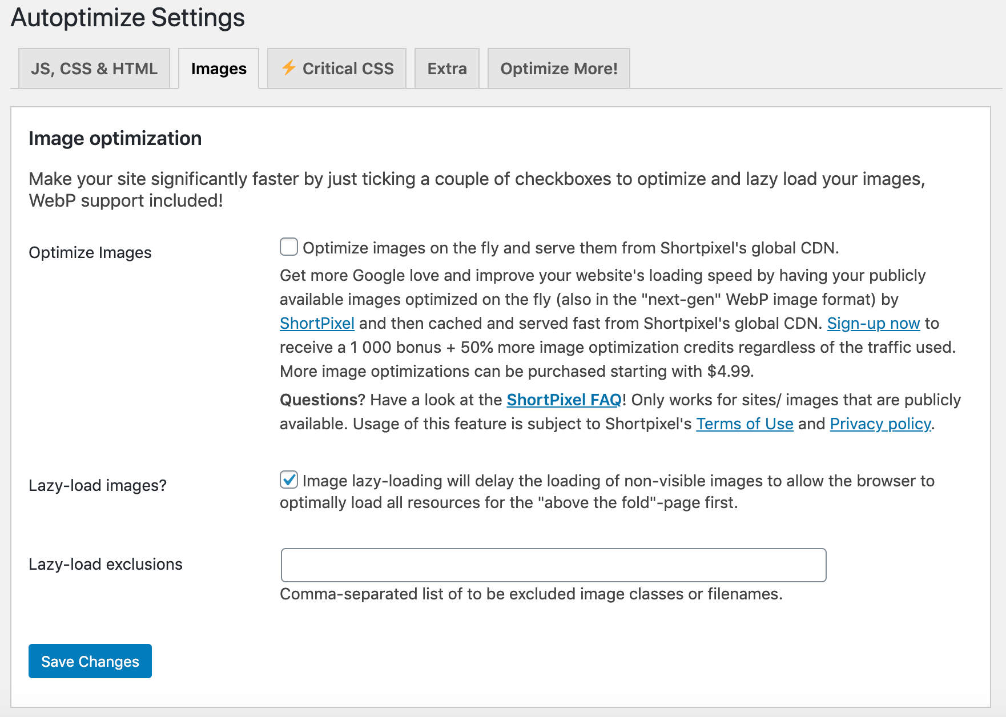Select the Images tab
This screenshot has width=1006, height=717.
click(x=219, y=68)
